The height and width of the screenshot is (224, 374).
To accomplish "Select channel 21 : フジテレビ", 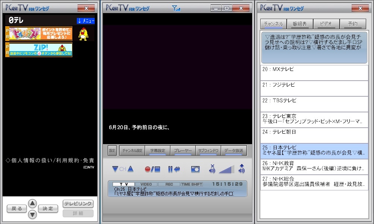I will [x=314, y=88].
